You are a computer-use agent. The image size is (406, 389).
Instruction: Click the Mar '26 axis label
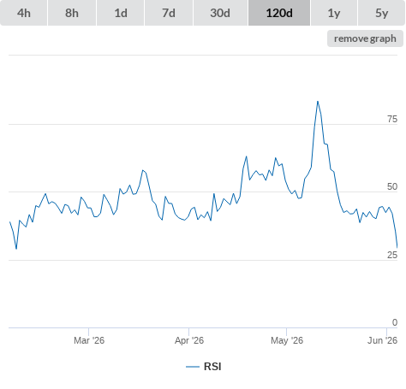click(89, 340)
